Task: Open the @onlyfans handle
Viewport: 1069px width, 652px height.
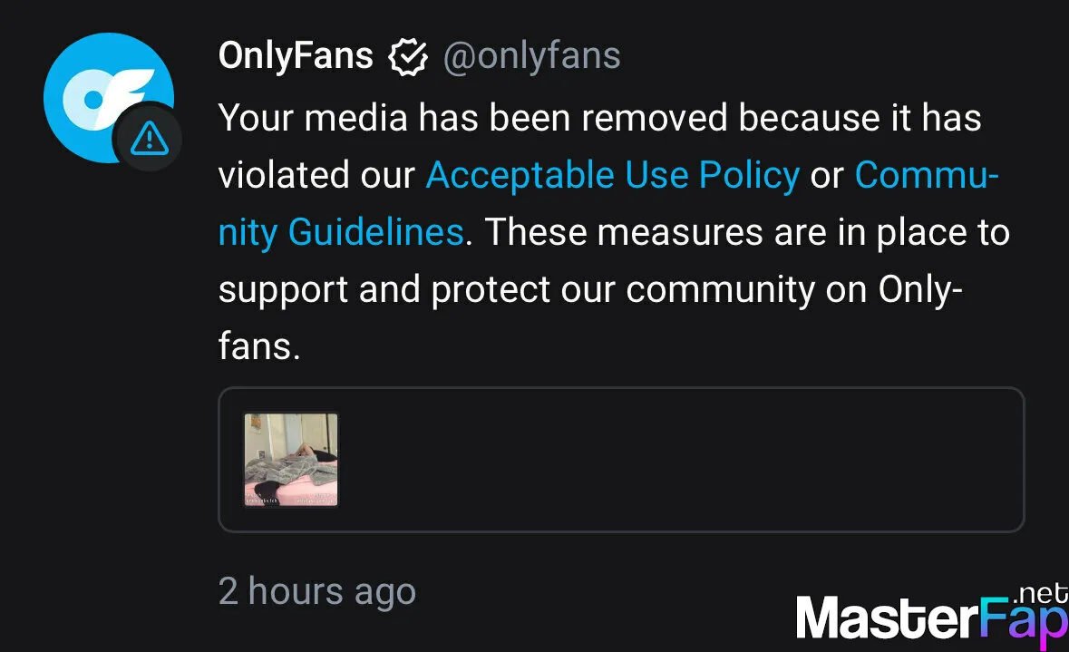Action: 531,55
